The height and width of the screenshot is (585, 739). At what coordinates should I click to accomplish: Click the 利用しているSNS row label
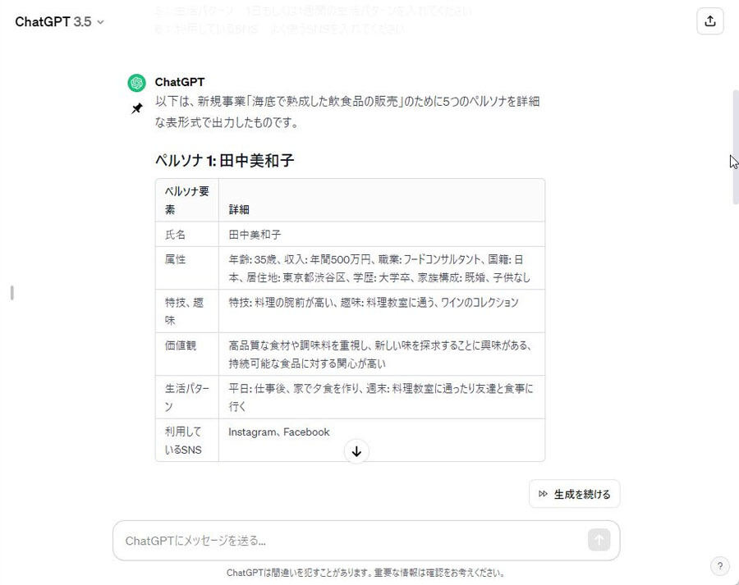tap(187, 440)
